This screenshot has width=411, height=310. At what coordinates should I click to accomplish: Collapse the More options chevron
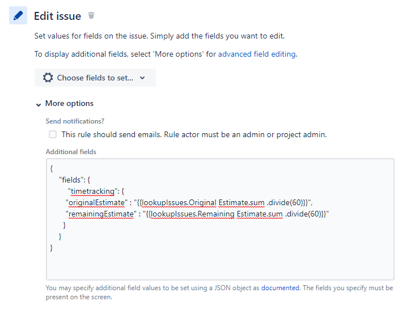point(39,105)
